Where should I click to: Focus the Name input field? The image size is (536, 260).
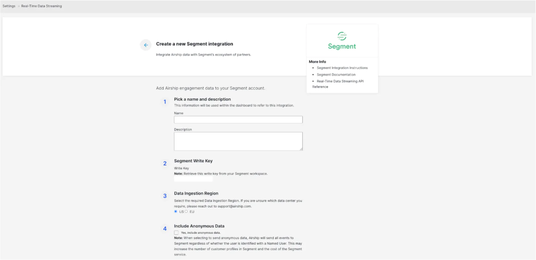click(238, 120)
